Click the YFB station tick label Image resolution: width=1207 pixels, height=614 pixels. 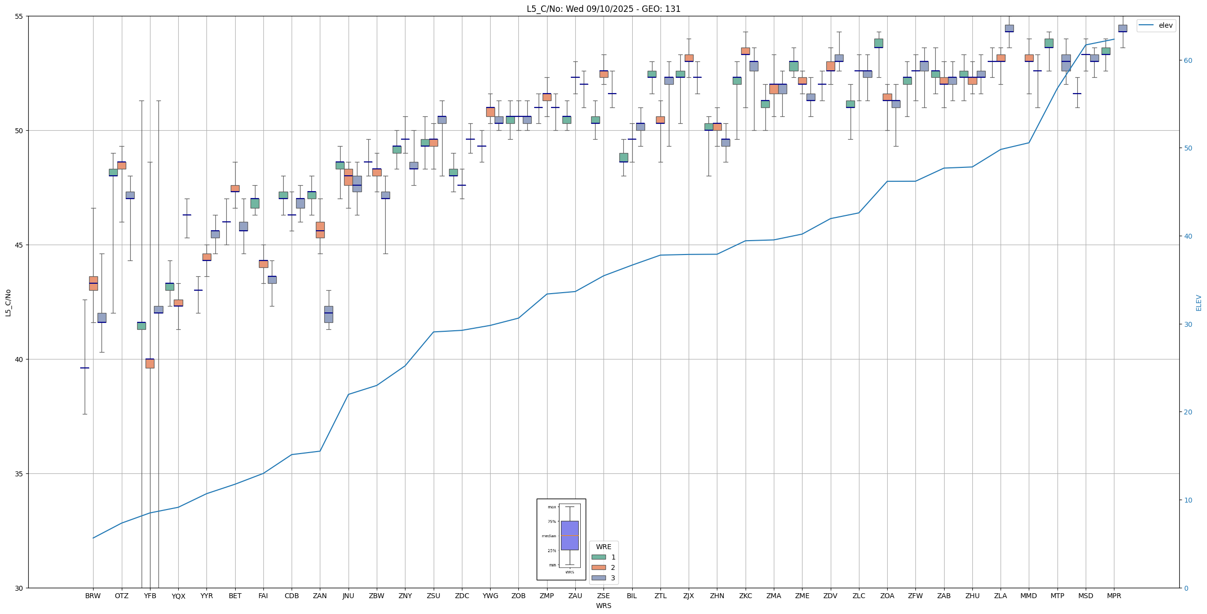coord(150,596)
